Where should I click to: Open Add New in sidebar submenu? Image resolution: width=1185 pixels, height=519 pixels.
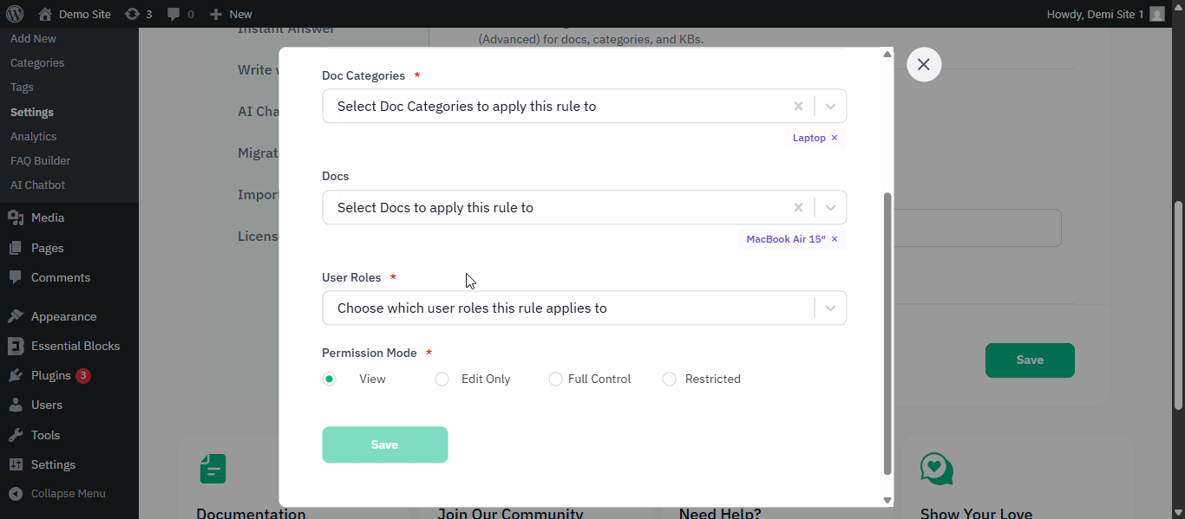[x=33, y=39]
